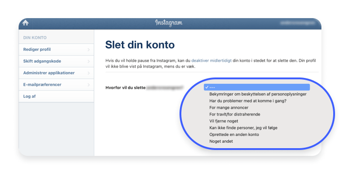Screen dimensions: 340x174
Task: Click the chevron next to Skift adgangskode
Action: tap(89, 61)
